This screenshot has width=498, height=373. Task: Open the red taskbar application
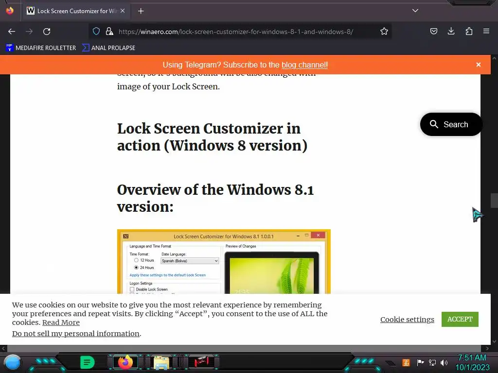(x=201, y=362)
